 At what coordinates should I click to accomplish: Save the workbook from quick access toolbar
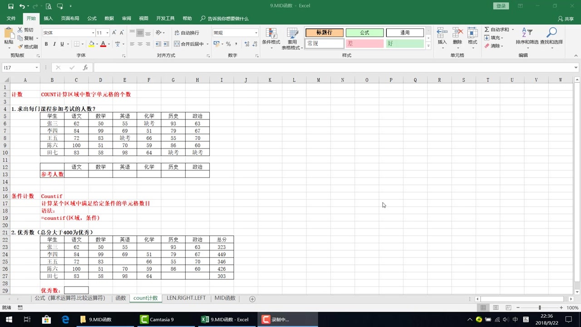pyautogui.click(x=10, y=6)
